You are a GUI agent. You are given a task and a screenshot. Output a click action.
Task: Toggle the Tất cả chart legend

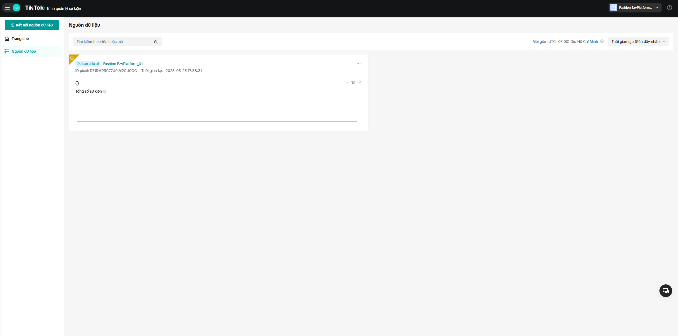(354, 83)
